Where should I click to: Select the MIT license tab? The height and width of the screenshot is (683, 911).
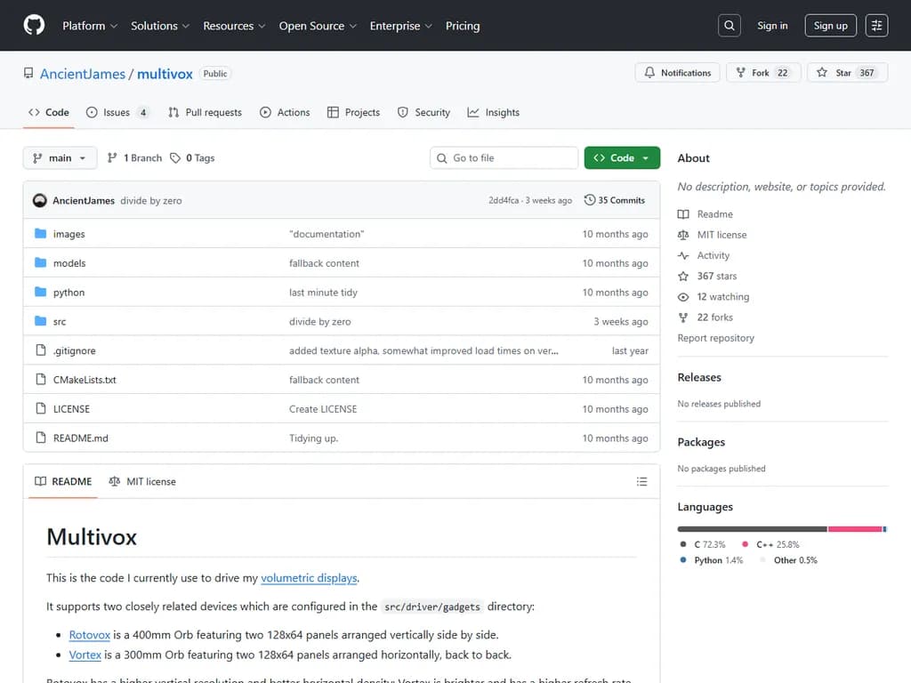[x=142, y=482]
